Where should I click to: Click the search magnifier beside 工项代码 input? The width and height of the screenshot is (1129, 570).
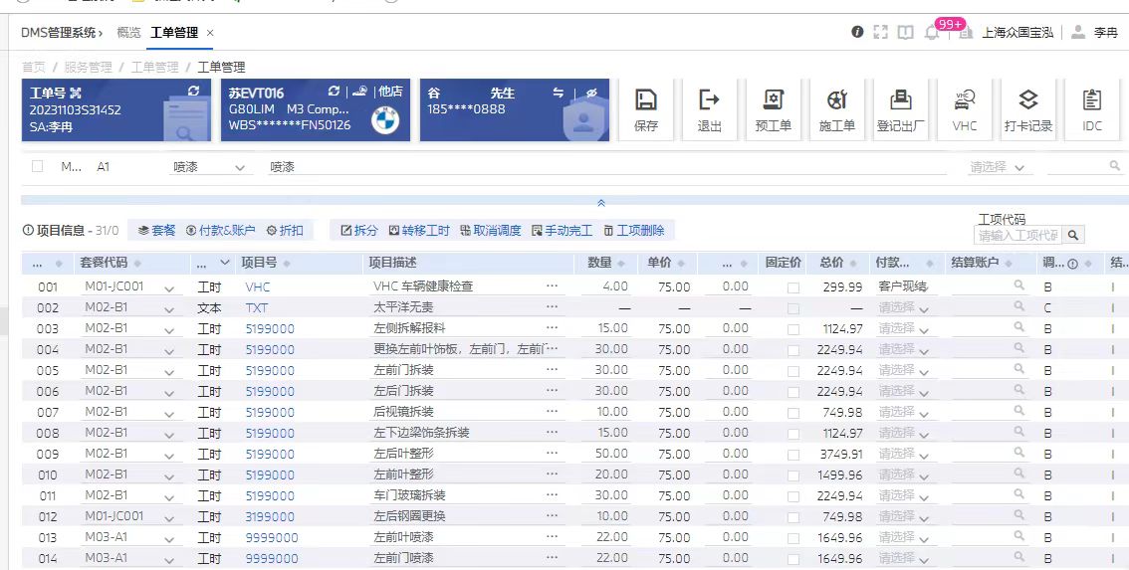1073,235
